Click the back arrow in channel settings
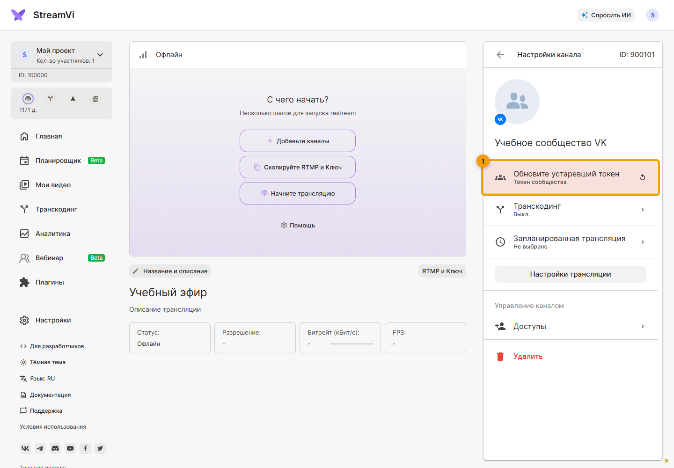Viewport: 674px width, 468px height. tap(500, 55)
